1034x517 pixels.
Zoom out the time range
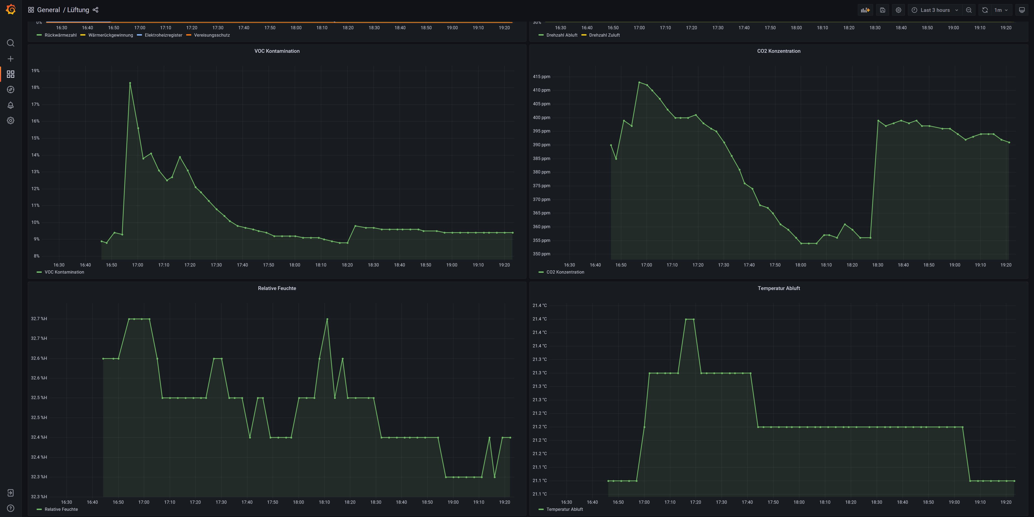[x=969, y=10]
